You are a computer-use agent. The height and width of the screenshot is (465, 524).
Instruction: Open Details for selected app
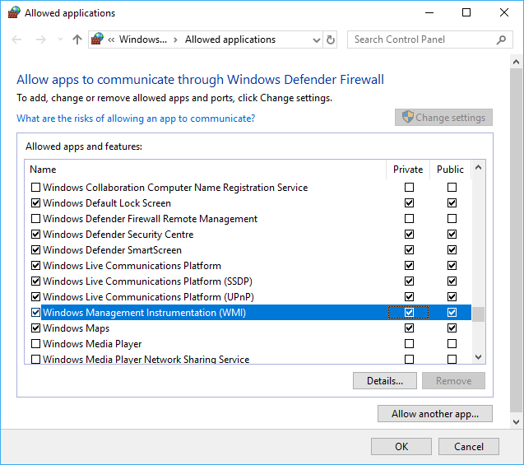385,381
